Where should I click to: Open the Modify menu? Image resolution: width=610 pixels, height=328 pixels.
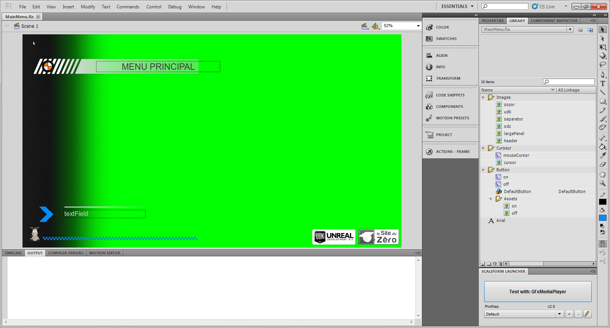(88, 7)
